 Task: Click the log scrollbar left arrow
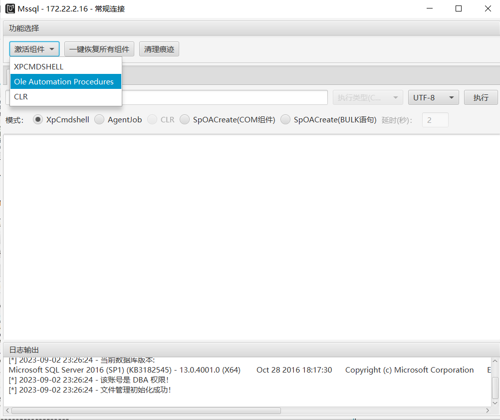[7, 411]
